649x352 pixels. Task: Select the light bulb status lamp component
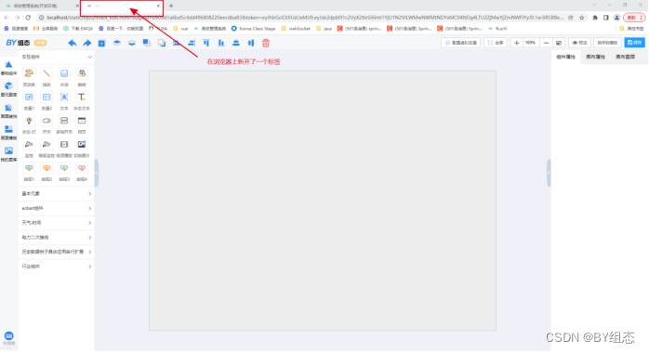[x=29, y=121]
